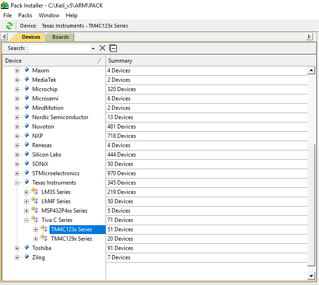
Task: Click scrollbar down arrow in device list
Action: [x=311, y=276]
